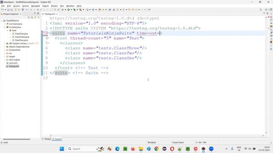The height and width of the screenshot is (153, 273).
Task: Open File Explorer from taskbar
Action: pyautogui.click(x=141, y=149)
